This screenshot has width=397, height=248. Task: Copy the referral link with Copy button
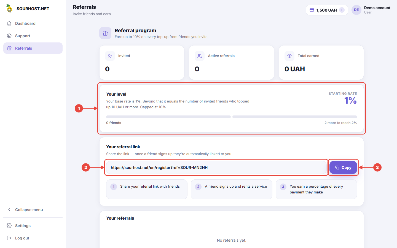coord(343,168)
